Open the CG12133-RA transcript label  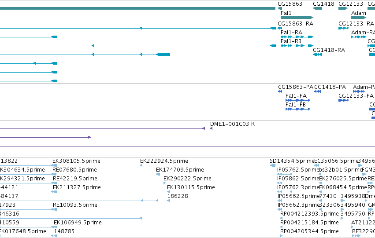(356, 24)
